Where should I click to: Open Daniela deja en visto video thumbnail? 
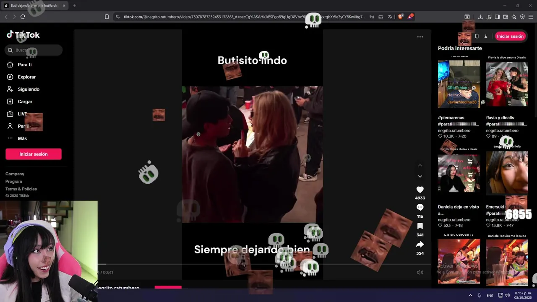[x=459, y=174]
